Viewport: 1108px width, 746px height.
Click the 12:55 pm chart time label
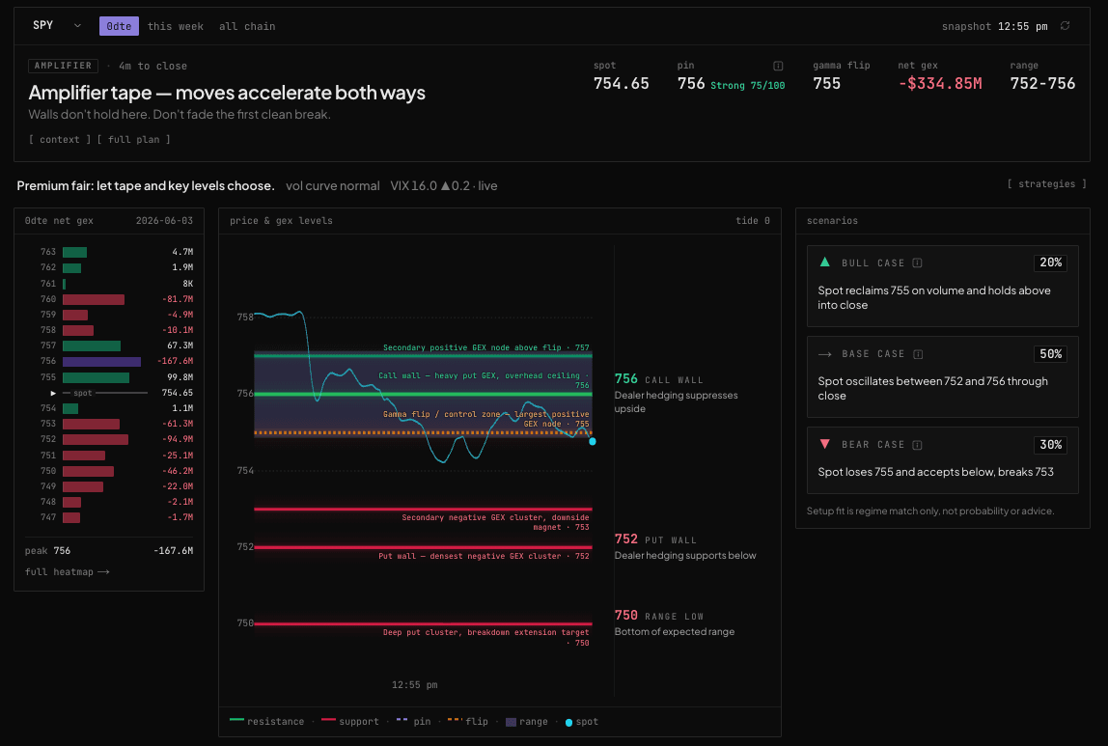(414, 684)
